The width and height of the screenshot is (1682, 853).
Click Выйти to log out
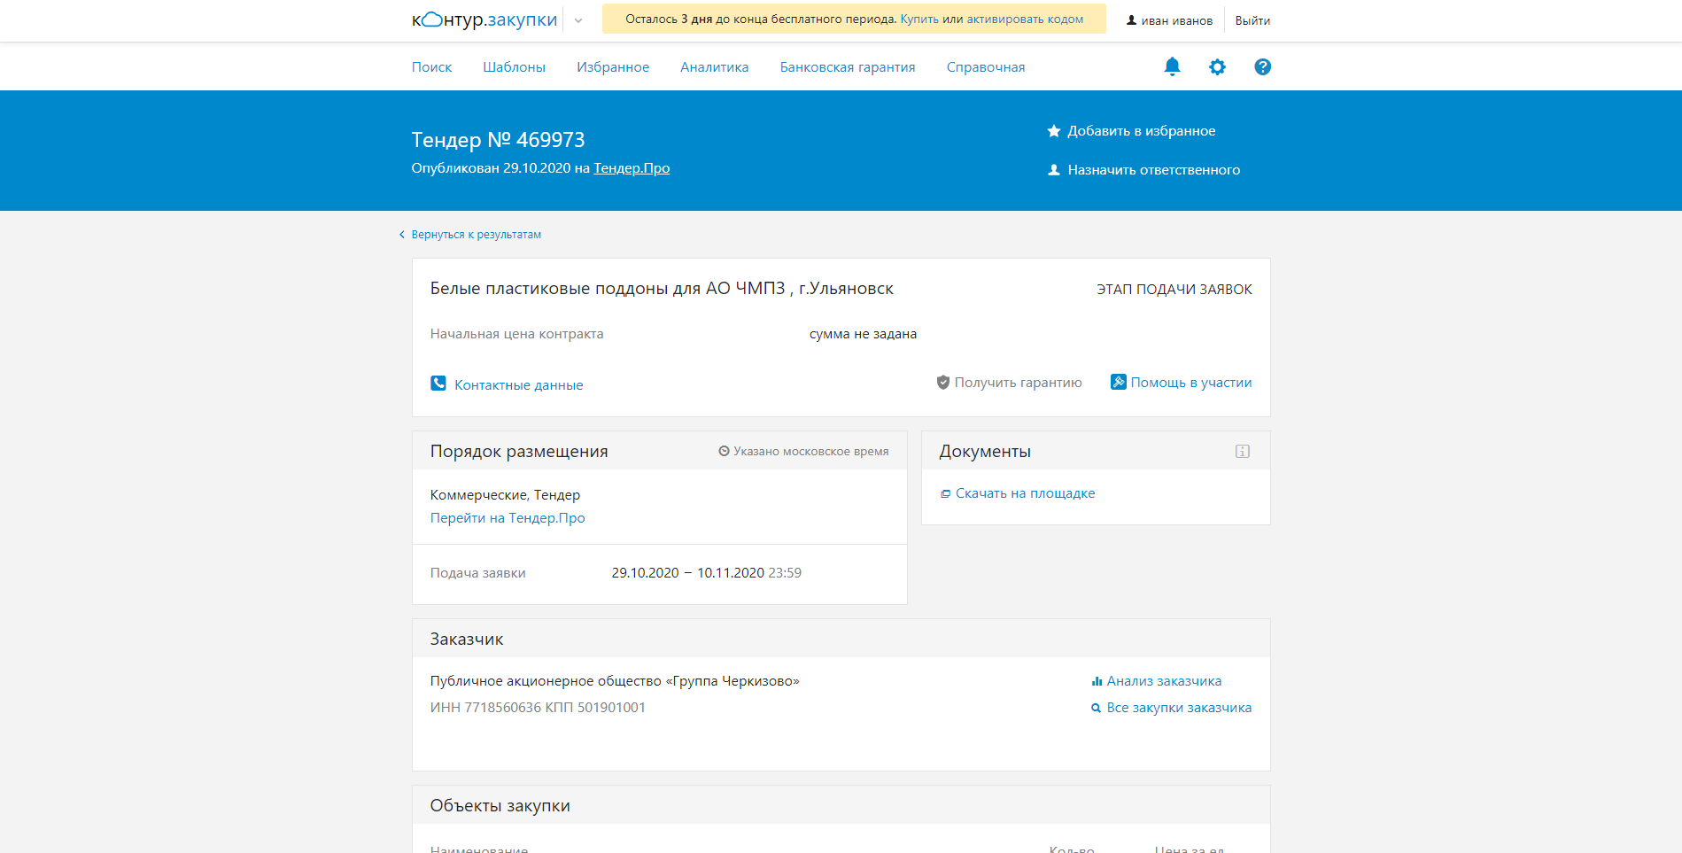[1252, 20]
